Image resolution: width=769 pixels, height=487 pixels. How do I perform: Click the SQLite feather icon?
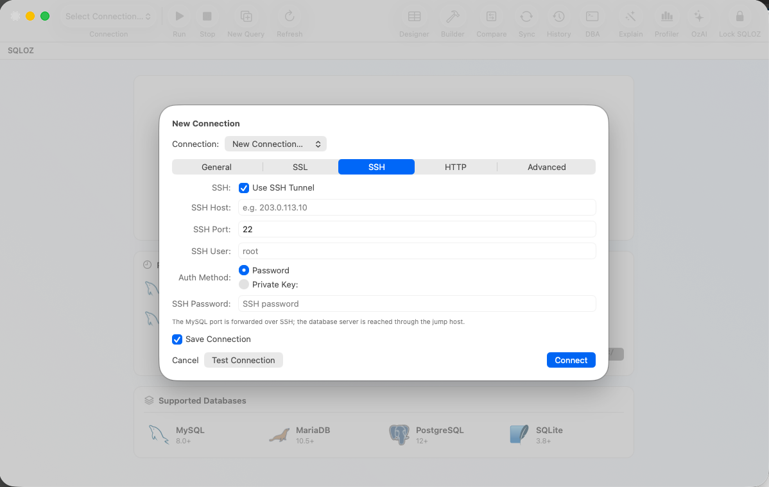click(519, 434)
